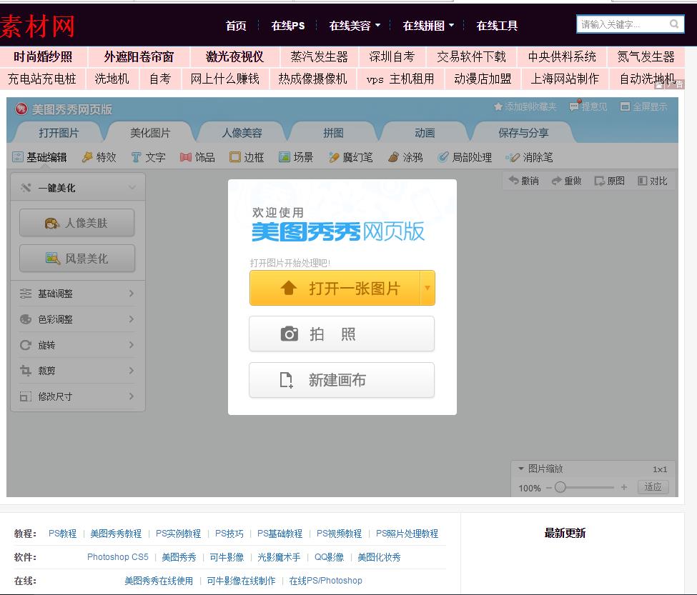Toggle the 对比 compare view
Screen dimensions: 697x595
(x=652, y=181)
